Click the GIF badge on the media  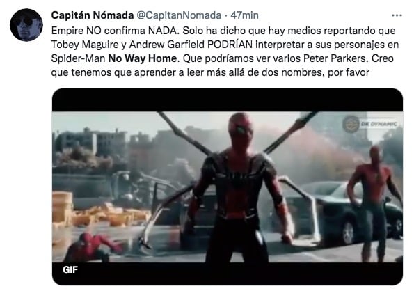[70, 269]
